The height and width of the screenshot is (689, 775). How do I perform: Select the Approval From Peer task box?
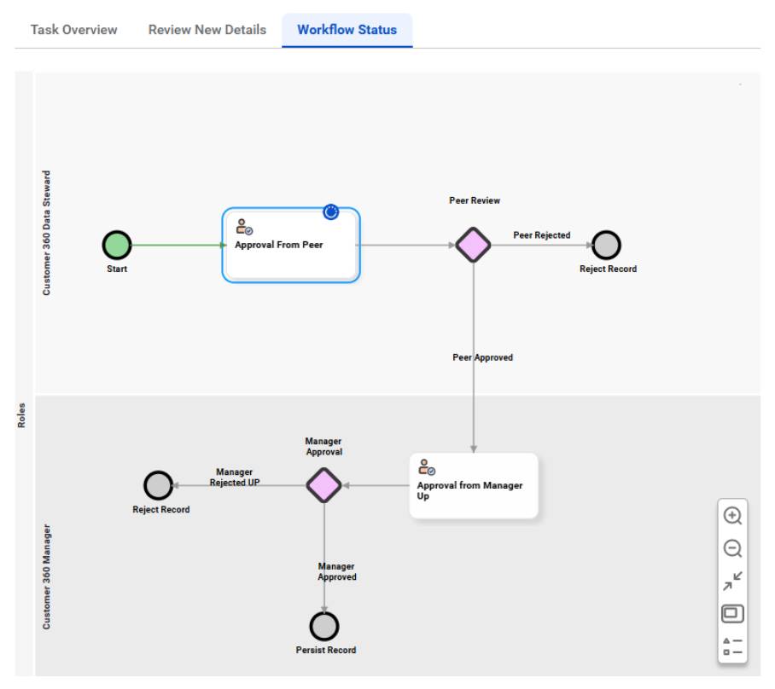click(x=291, y=245)
